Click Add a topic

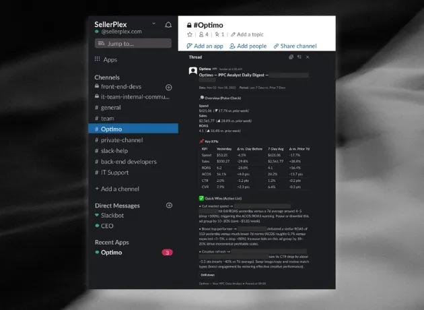[247, 34]
